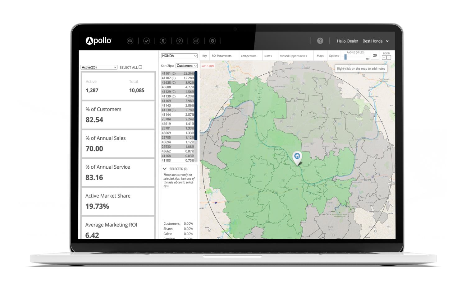The width and height of the screenshot is (466, 290).
Task: Open the lightbulb insights icon
Action: (180, 41)
